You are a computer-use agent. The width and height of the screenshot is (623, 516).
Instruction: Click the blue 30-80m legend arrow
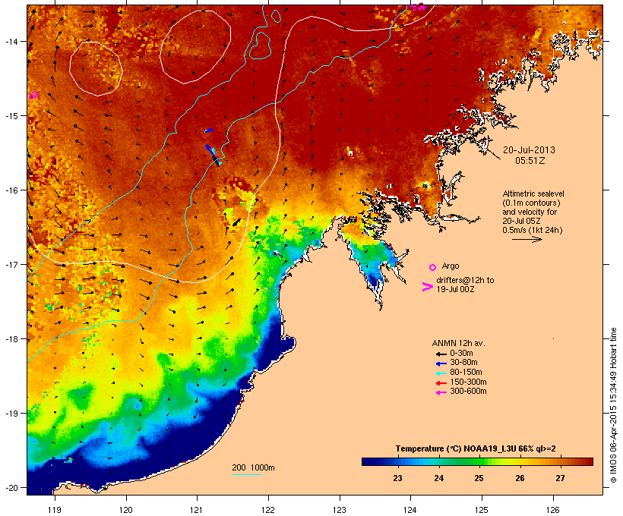pyautogui.click(x=441, y=363)
